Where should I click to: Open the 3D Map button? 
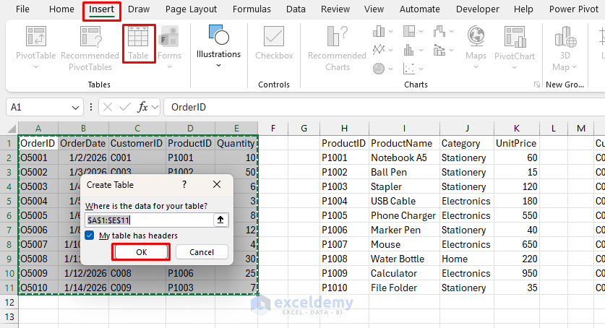[565, 48]
